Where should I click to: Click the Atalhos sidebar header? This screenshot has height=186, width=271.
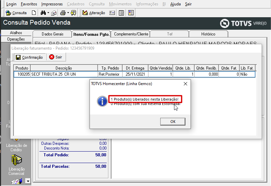(16, 33)
